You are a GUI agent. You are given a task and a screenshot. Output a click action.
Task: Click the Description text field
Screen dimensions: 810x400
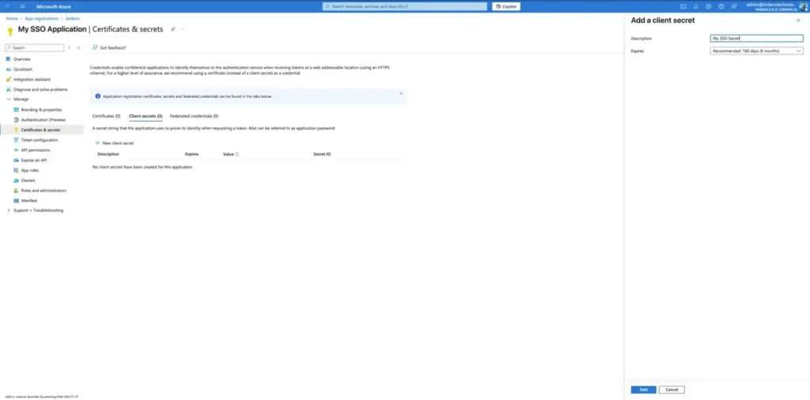[x=757, y=38]
